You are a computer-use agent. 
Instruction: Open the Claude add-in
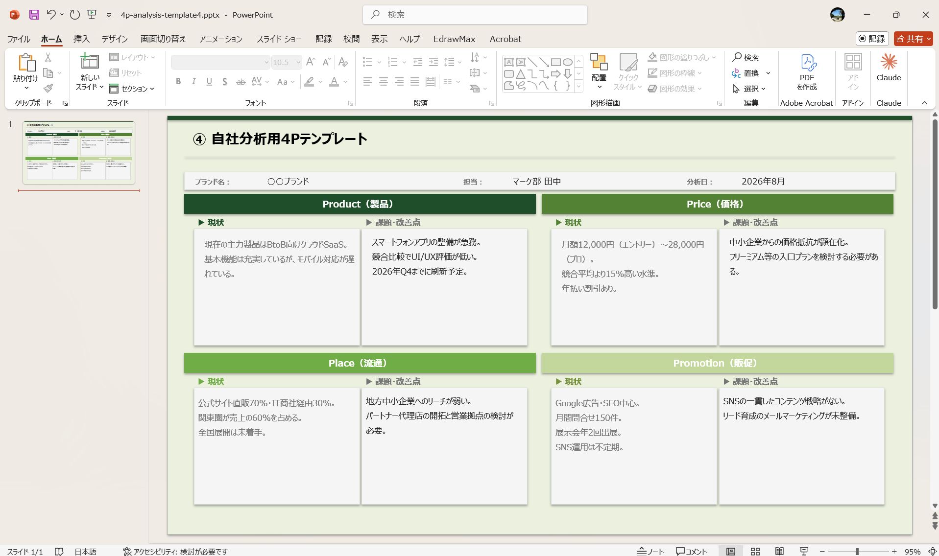(x=889, y=67)
